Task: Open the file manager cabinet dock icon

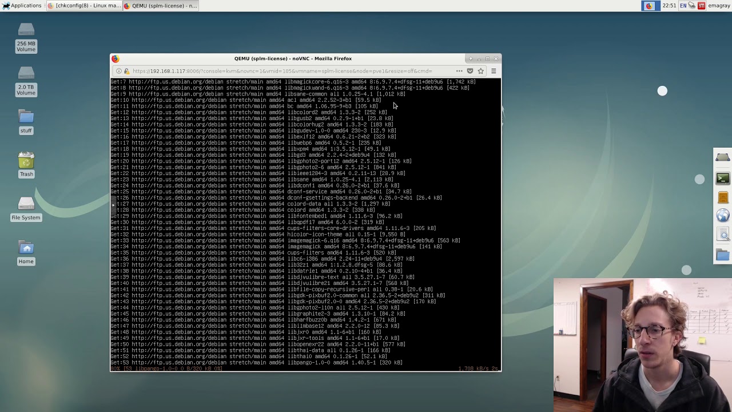Action: 723,197
